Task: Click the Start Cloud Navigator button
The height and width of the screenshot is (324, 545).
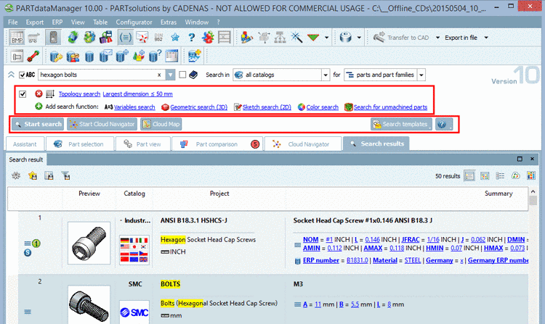Action: click(x=102, y=124)
